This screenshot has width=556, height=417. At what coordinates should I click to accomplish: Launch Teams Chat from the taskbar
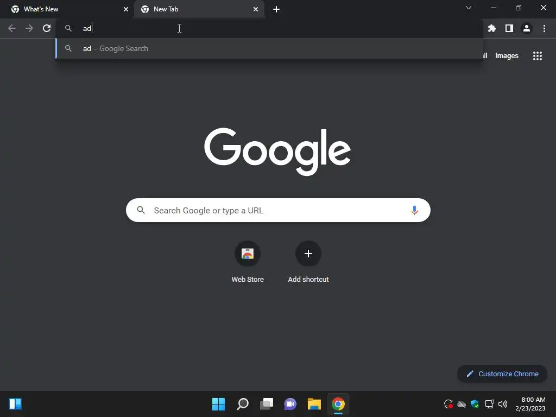pos(290,404)
